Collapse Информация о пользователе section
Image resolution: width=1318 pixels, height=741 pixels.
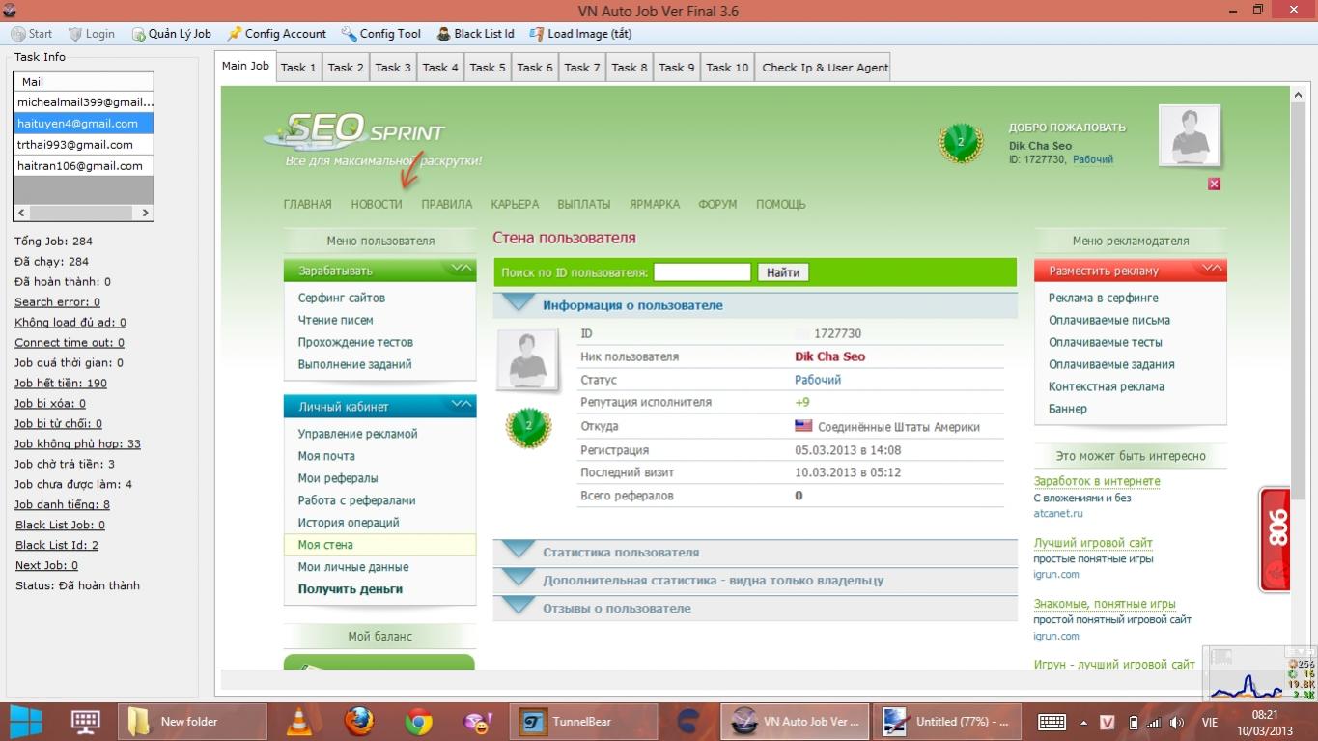(755, 305)
